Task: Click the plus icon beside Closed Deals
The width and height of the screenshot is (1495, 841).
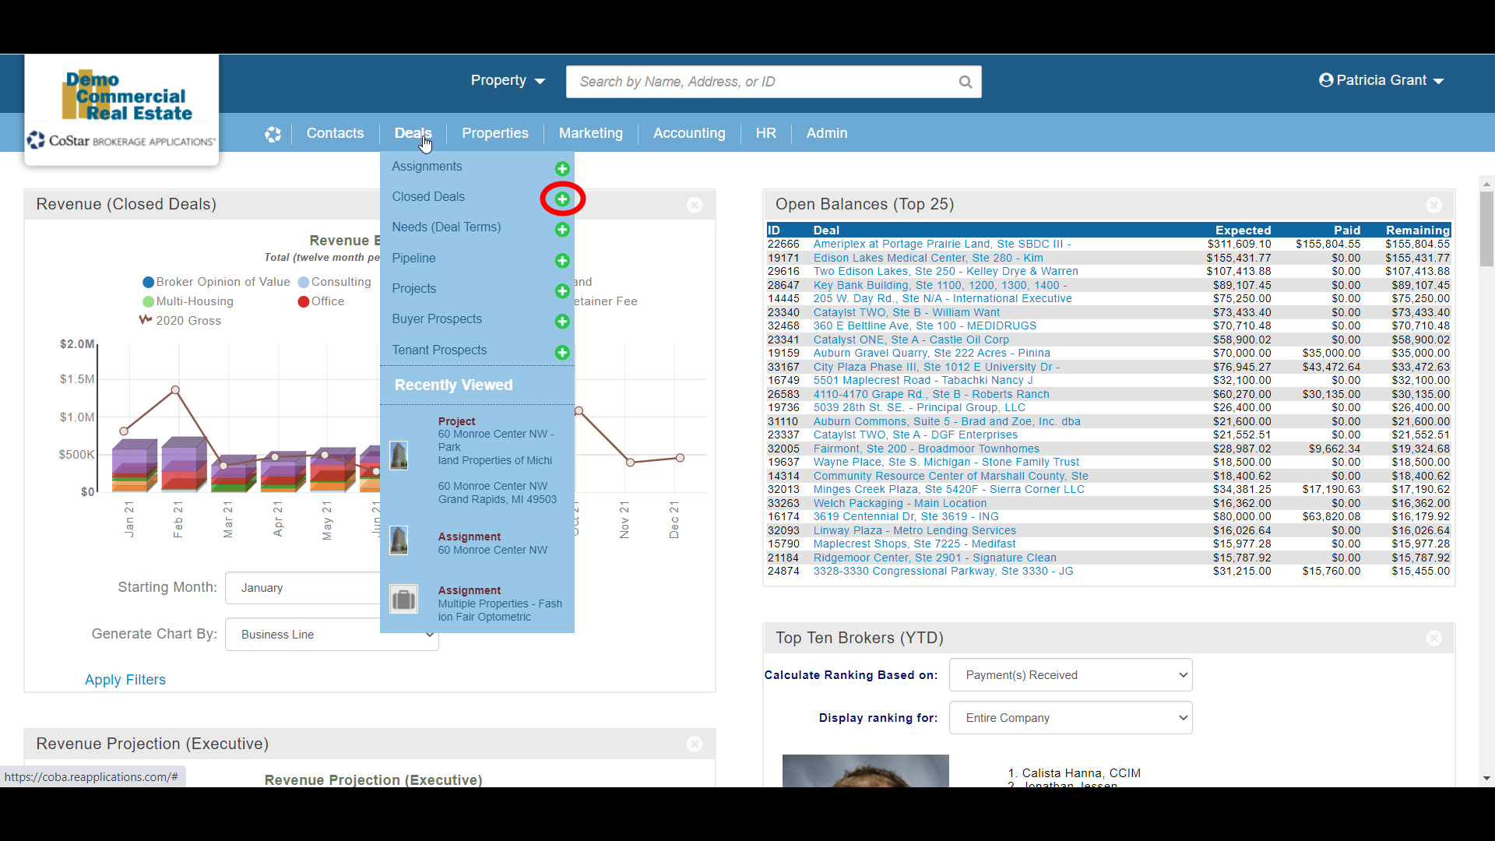Action: (562, 199)
